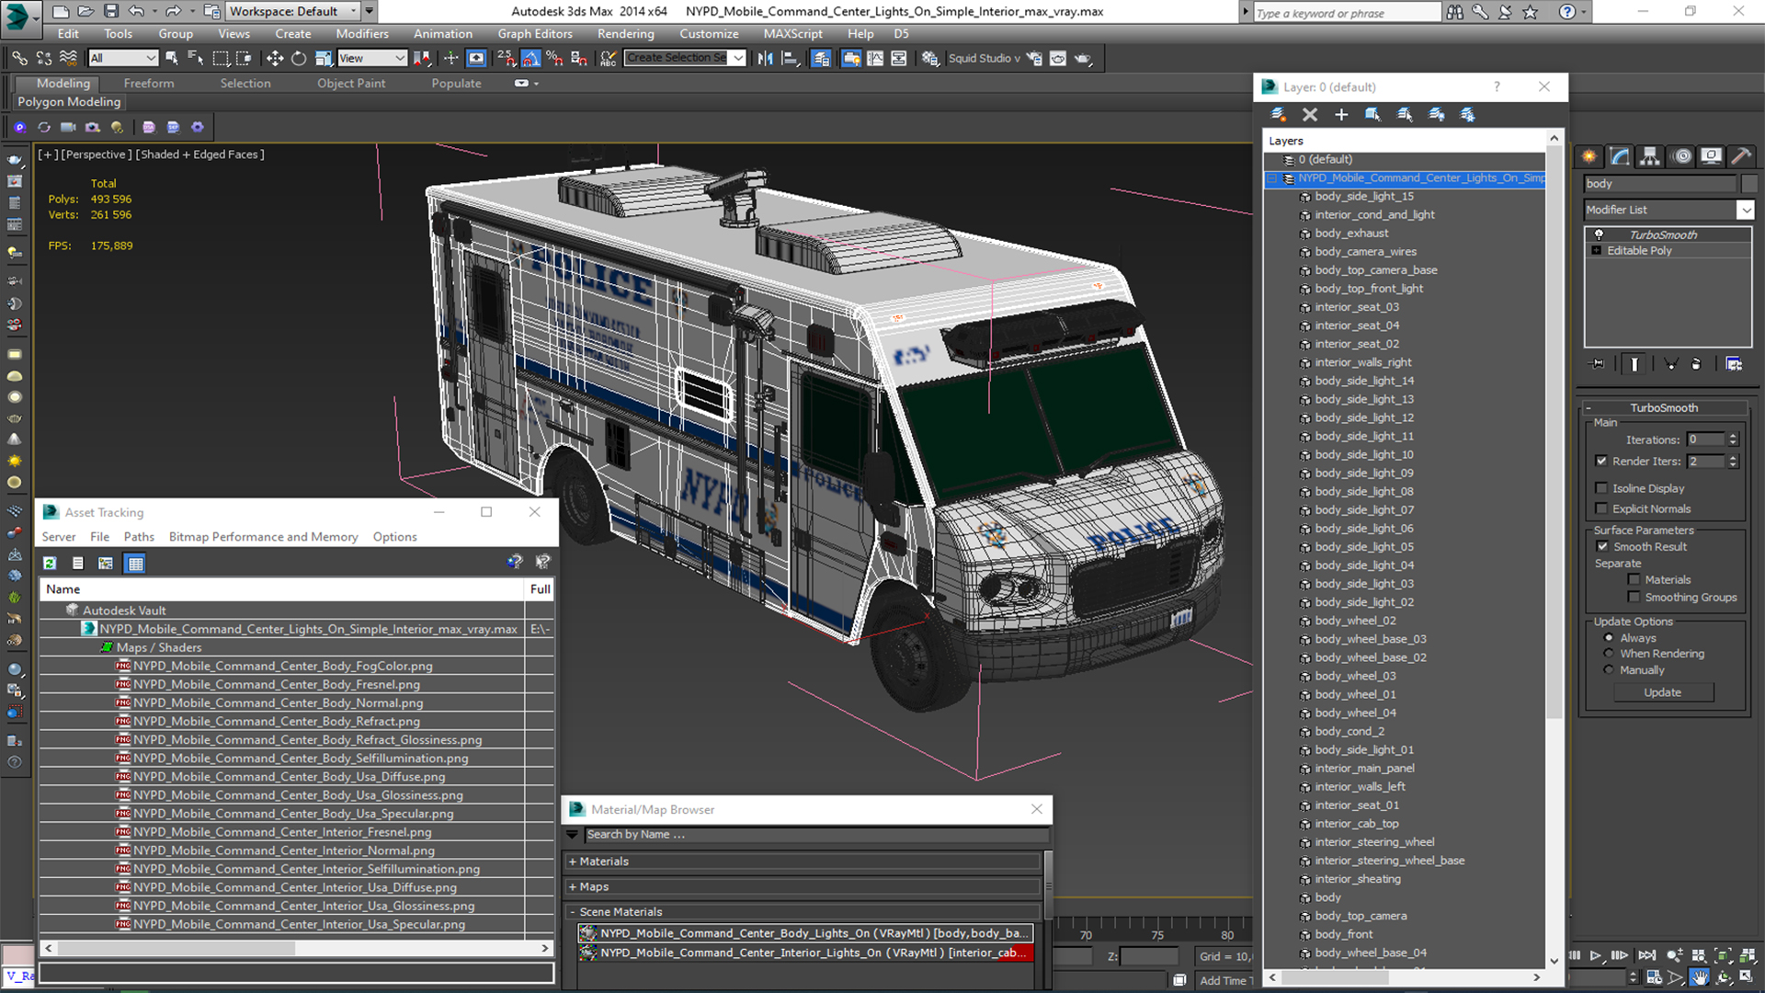The width and height of the screenshot is (1765, 993).
Task: Click Add Selected Objects plus icon
Action: 1341,114
